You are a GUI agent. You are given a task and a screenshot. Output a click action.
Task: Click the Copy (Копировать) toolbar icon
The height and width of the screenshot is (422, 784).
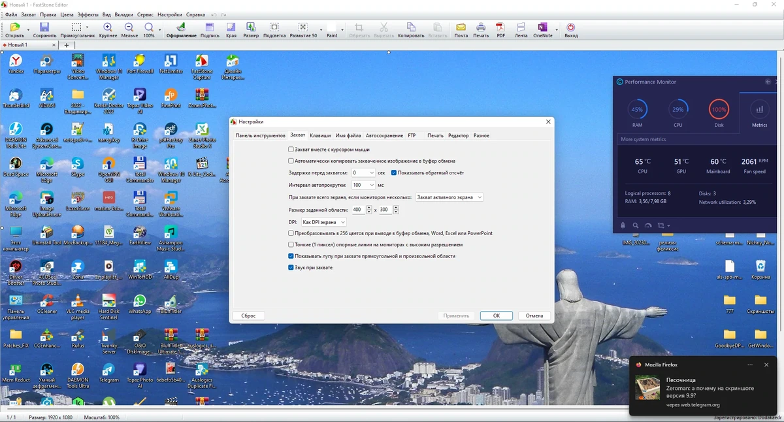(x=411, y=29)
